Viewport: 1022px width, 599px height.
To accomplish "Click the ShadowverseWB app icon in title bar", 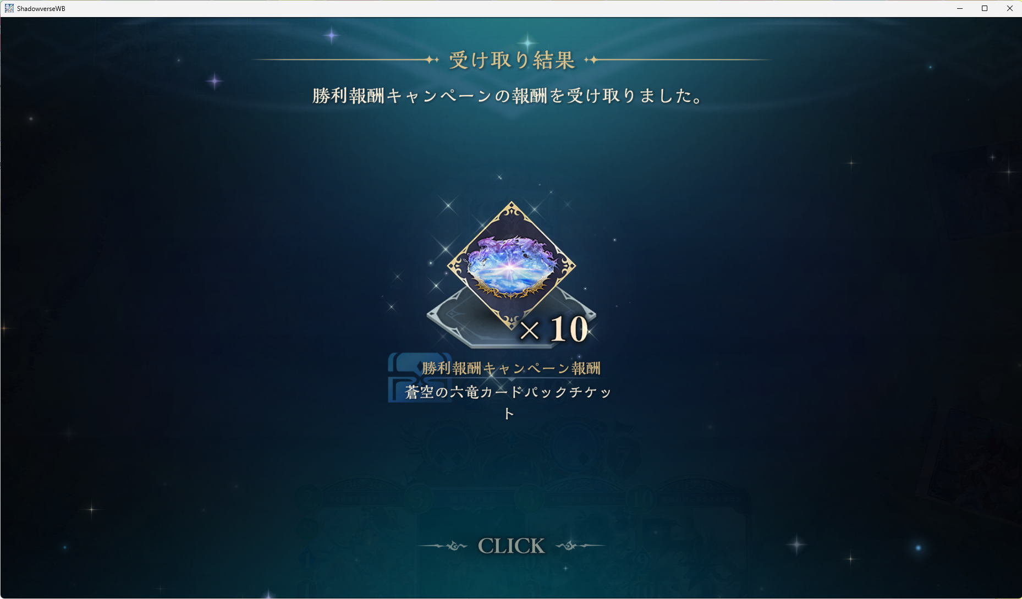I will pyautogui.click(x=9, y=8).
